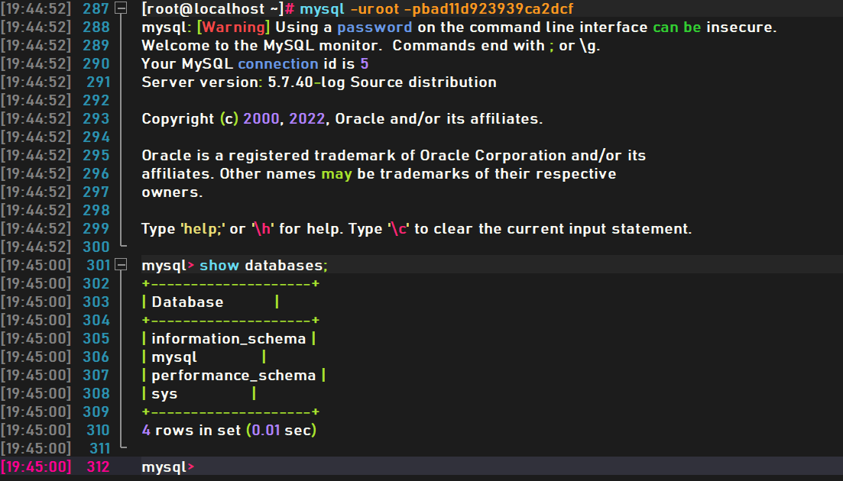Screen dimensions: 843x481
Task: Click the word 'password' on line 288
Action: coord(374,27)
